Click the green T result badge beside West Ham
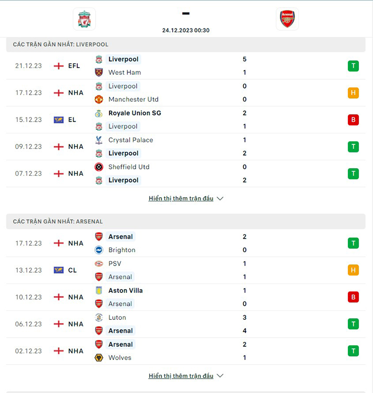 (353, 66)
